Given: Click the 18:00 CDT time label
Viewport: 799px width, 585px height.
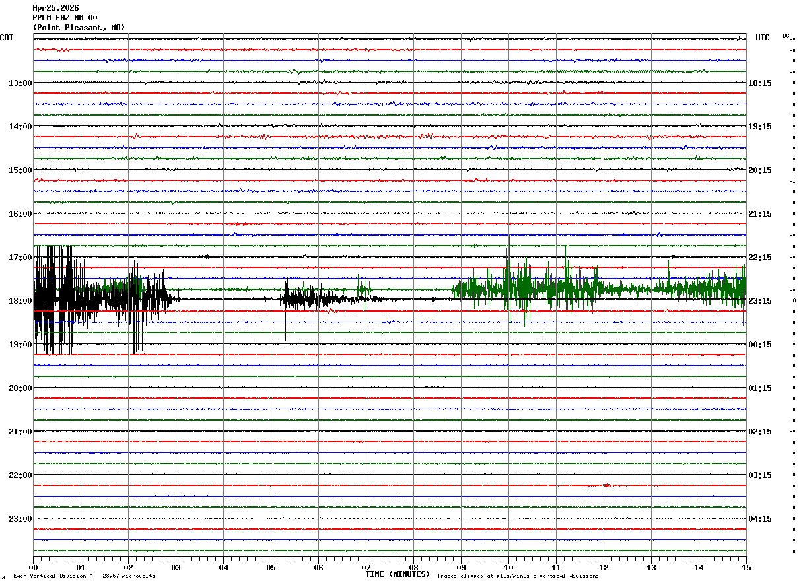Looking at the screenshot, I should [20, 301].
